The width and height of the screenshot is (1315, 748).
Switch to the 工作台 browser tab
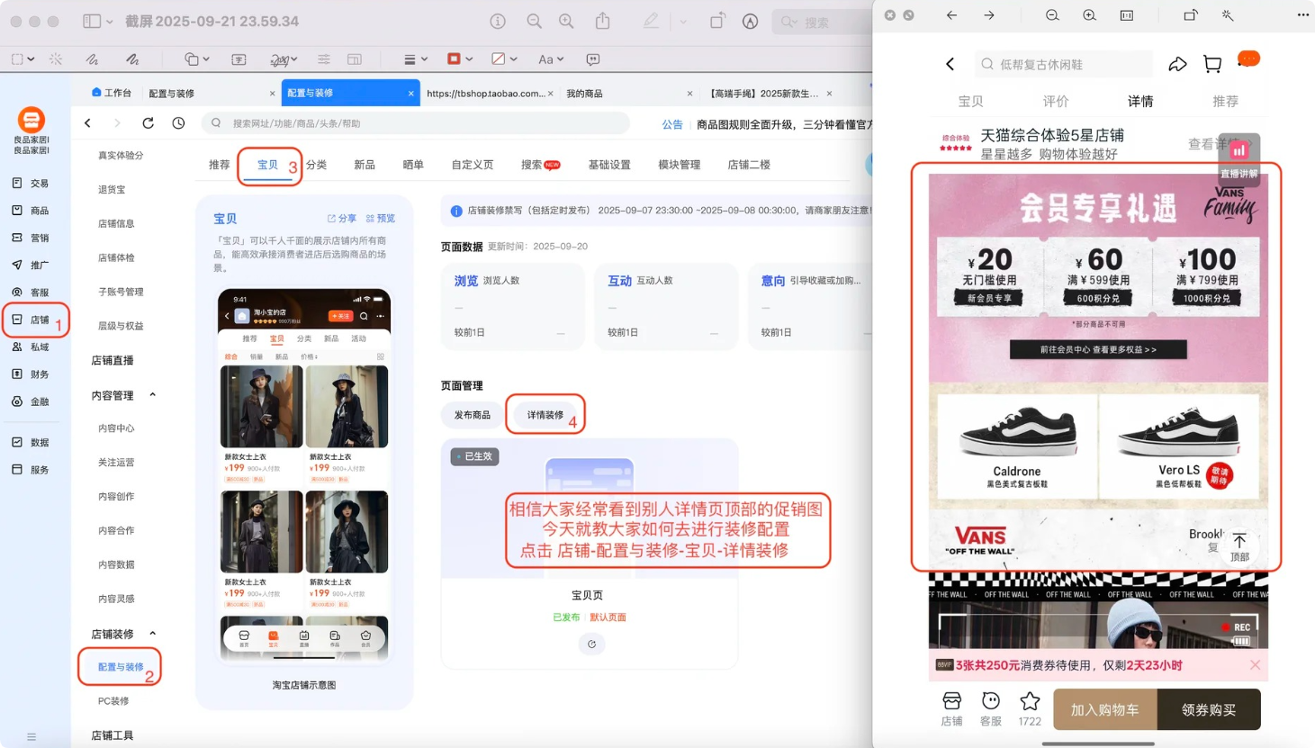pos(112,93)
